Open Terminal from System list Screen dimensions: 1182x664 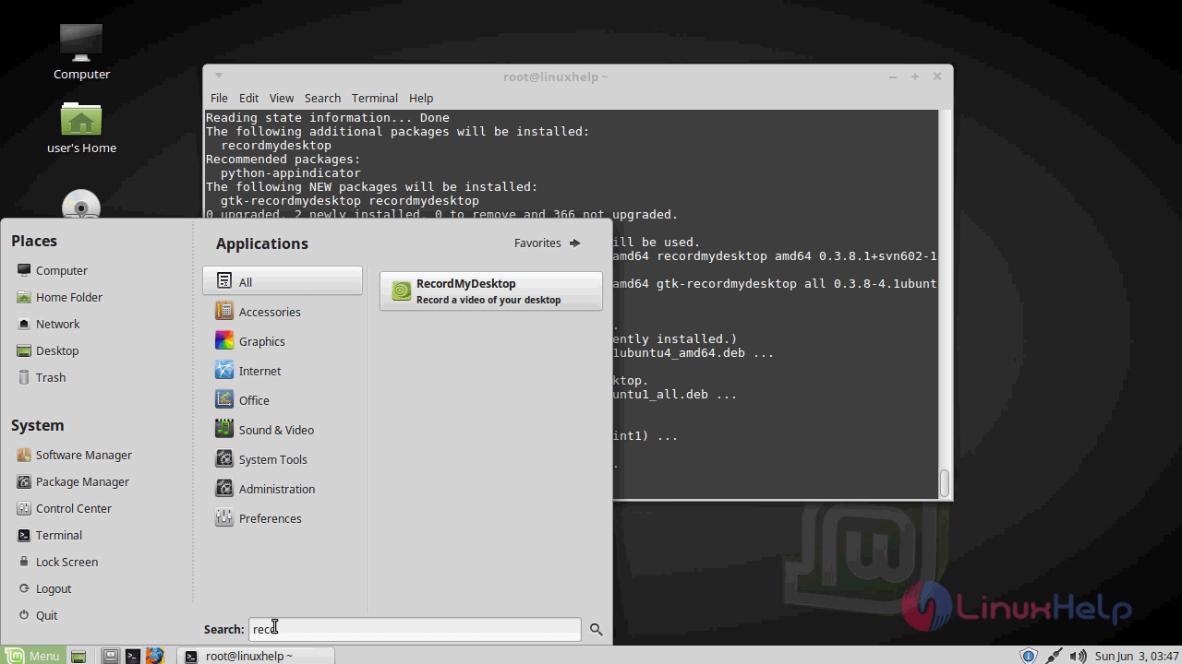tap(50, 535)
